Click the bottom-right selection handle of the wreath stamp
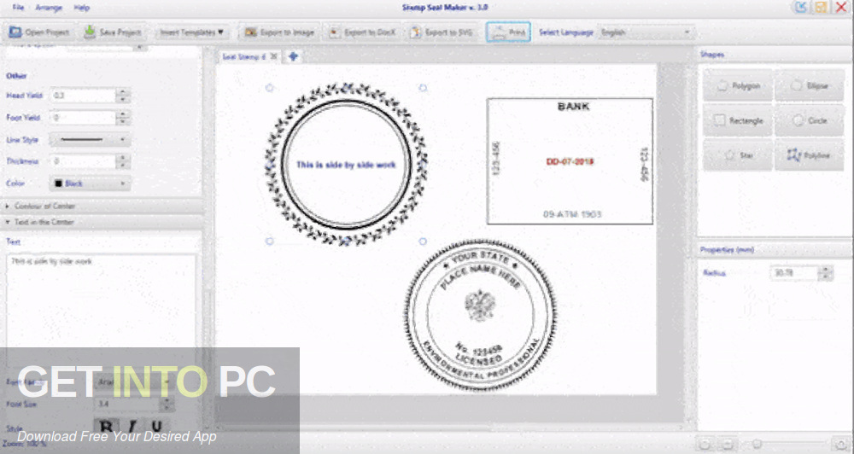This screenshot has width=854, height=454. click(x=423, y=242)
